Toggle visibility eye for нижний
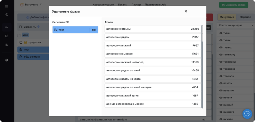The width and height of the screenshot is (255, 122). point(221,105)
